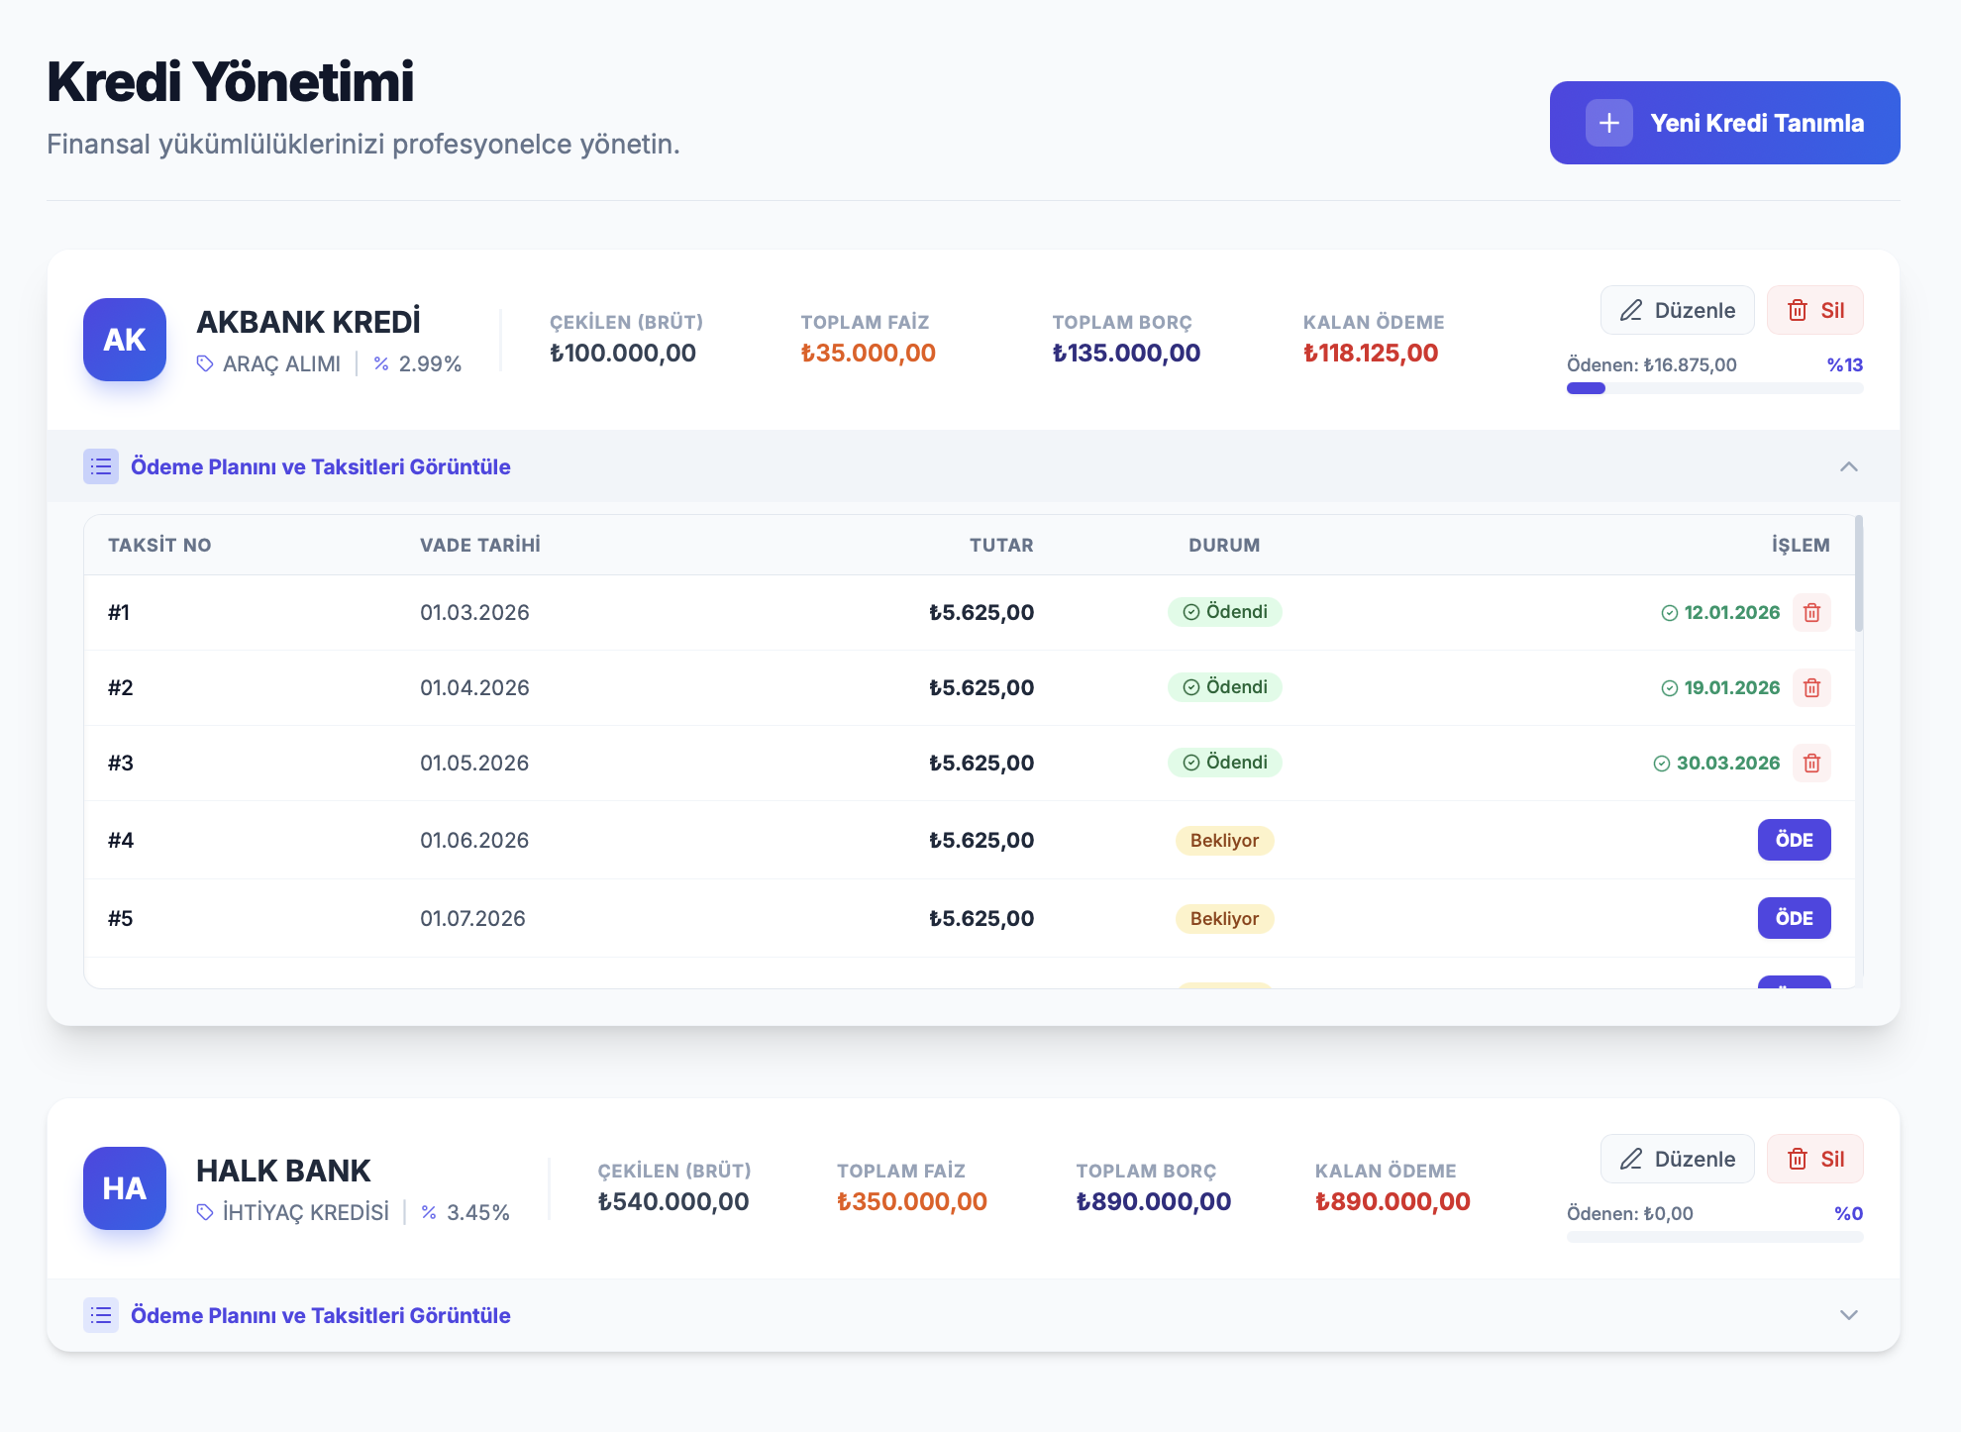
Task: Click the HA avatar badge
Action: coord(125,1188)
